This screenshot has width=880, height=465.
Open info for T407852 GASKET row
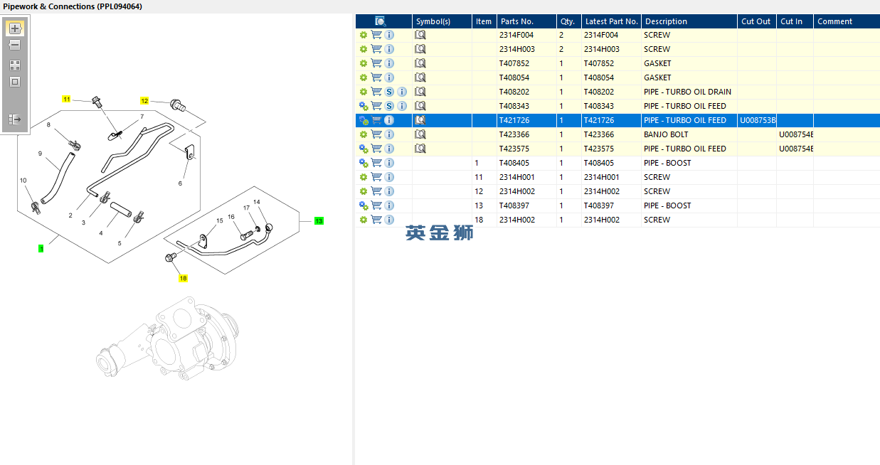coord(389,63)
